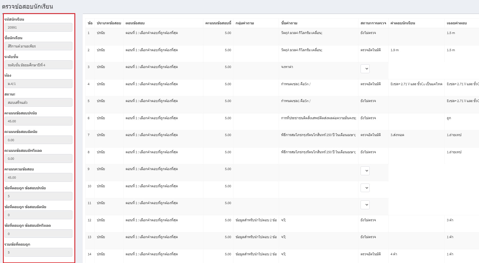Click 'ตอนที่ 1' section cell in row 11
Screen dimensions: 479x263
pos(152,203)
